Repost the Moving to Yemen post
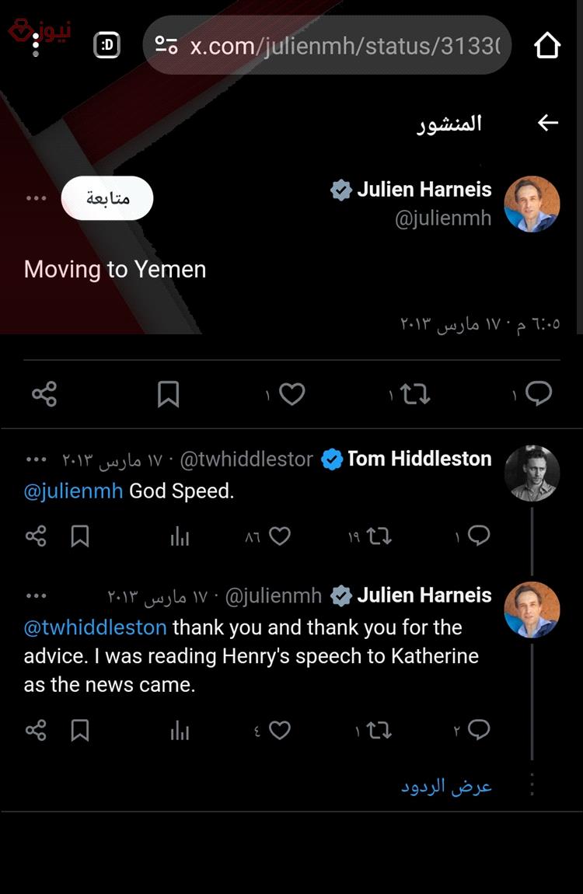The height and width of the screenshot is (894, 583). pyautogui.click(x=415, y=394)
